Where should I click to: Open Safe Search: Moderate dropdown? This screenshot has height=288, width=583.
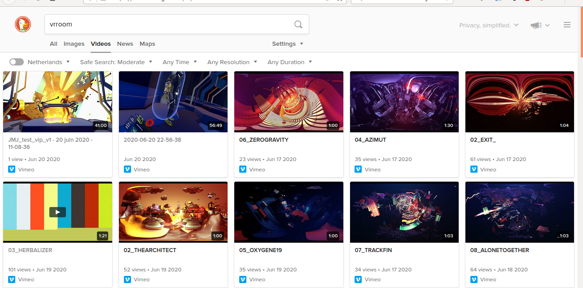(116, 62)
